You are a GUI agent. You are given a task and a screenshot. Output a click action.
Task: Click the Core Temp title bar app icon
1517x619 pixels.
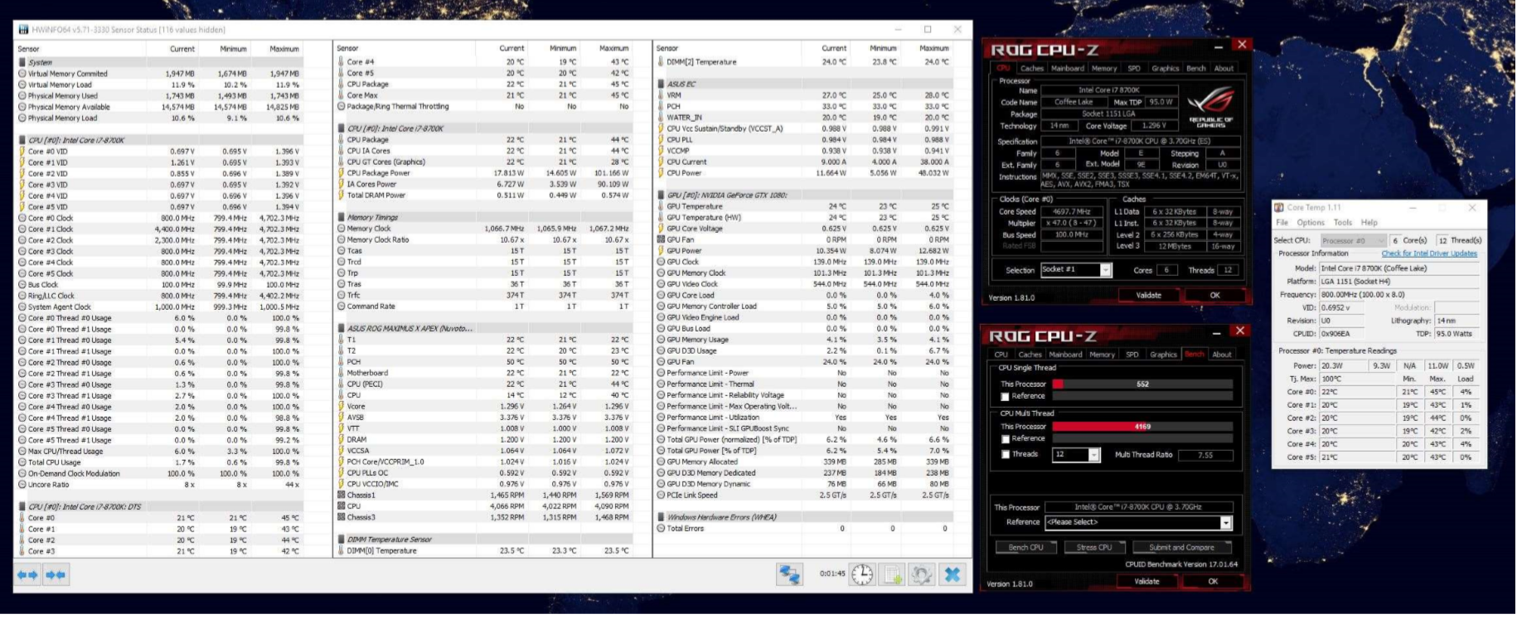pos(1279,207)
